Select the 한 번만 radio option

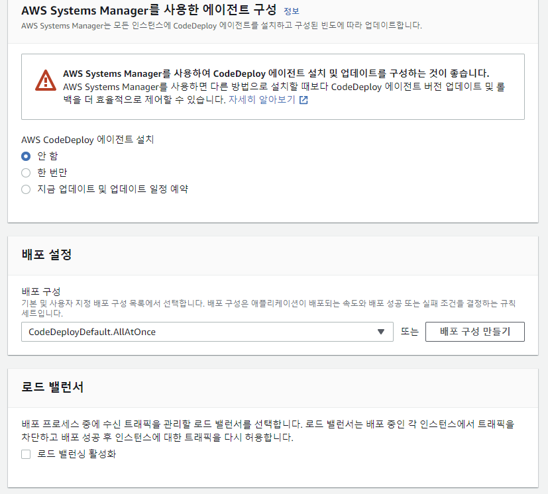pyautogui.click(x=26, y=173)
